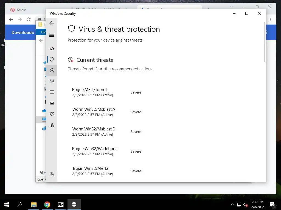The height and width of the screenshot is (210, 281).
Task: Open the notification center icon
Action: [272, 205]
